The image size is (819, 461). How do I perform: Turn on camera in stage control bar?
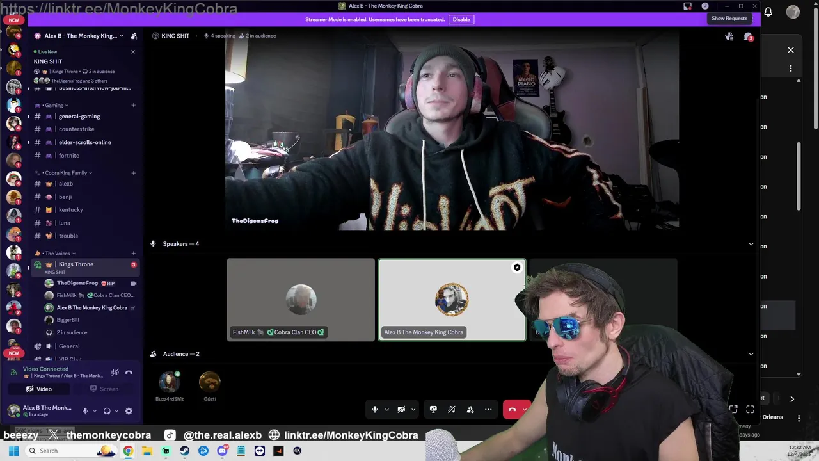coord(401,409)
